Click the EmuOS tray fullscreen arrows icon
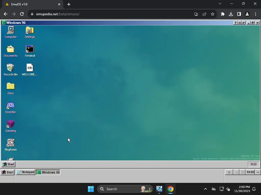The width and height of the screenshot is (261, 195). pyautogui.click(x=242, y=172)
